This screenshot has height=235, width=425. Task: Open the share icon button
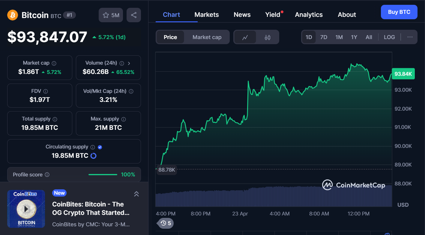coord(134,15)
